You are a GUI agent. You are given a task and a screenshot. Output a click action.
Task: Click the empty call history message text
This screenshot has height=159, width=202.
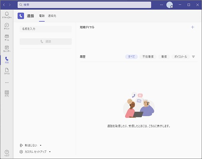[x=139, y=126]
